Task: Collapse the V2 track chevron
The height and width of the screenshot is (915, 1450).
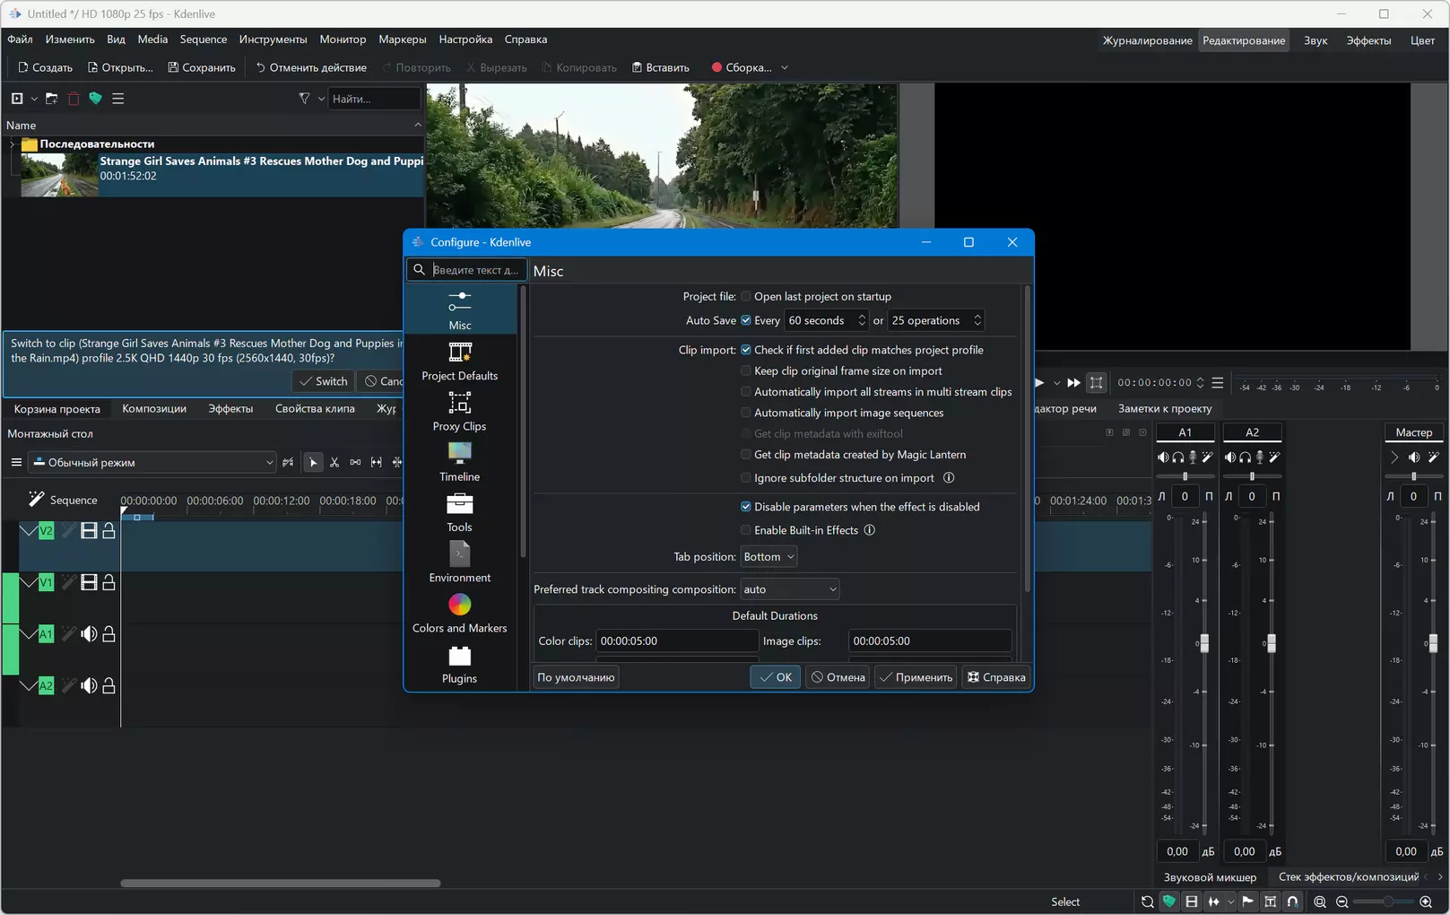Action: [29, 531]
